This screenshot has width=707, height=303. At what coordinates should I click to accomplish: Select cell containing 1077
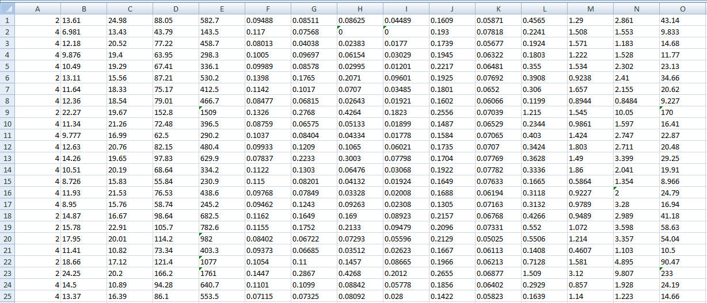coord(222,262)
